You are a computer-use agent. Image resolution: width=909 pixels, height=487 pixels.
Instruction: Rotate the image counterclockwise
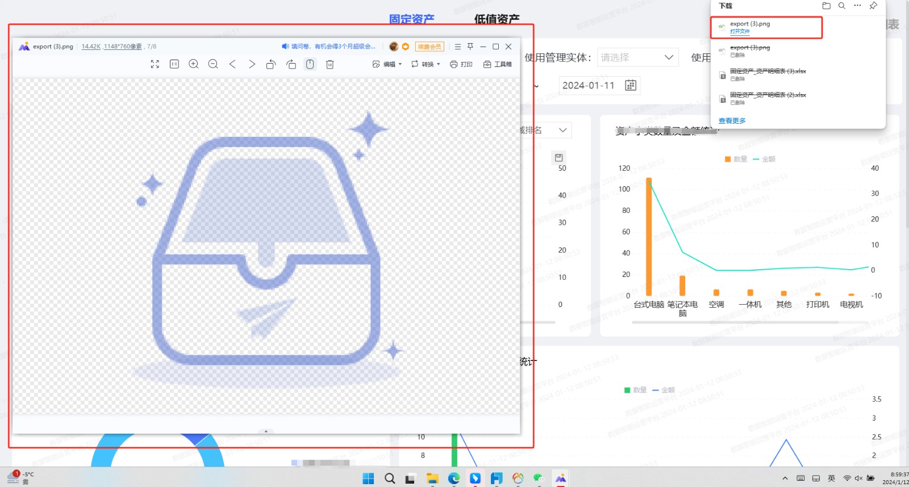(x=271, y=65)
